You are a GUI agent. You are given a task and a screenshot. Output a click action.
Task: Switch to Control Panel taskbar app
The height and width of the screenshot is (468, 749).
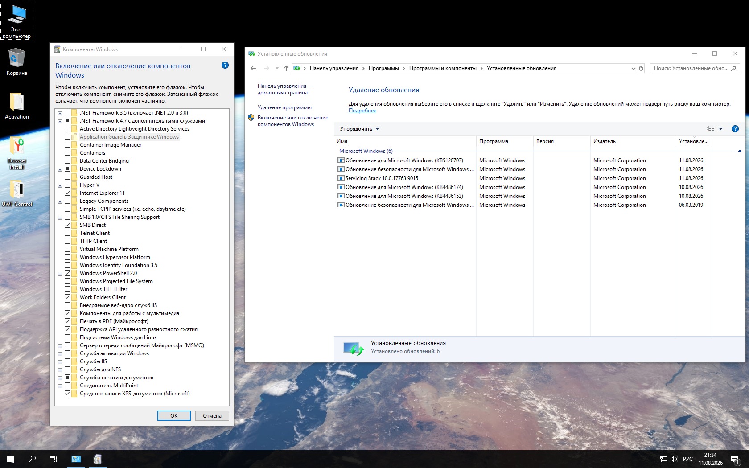click(76, 459)
